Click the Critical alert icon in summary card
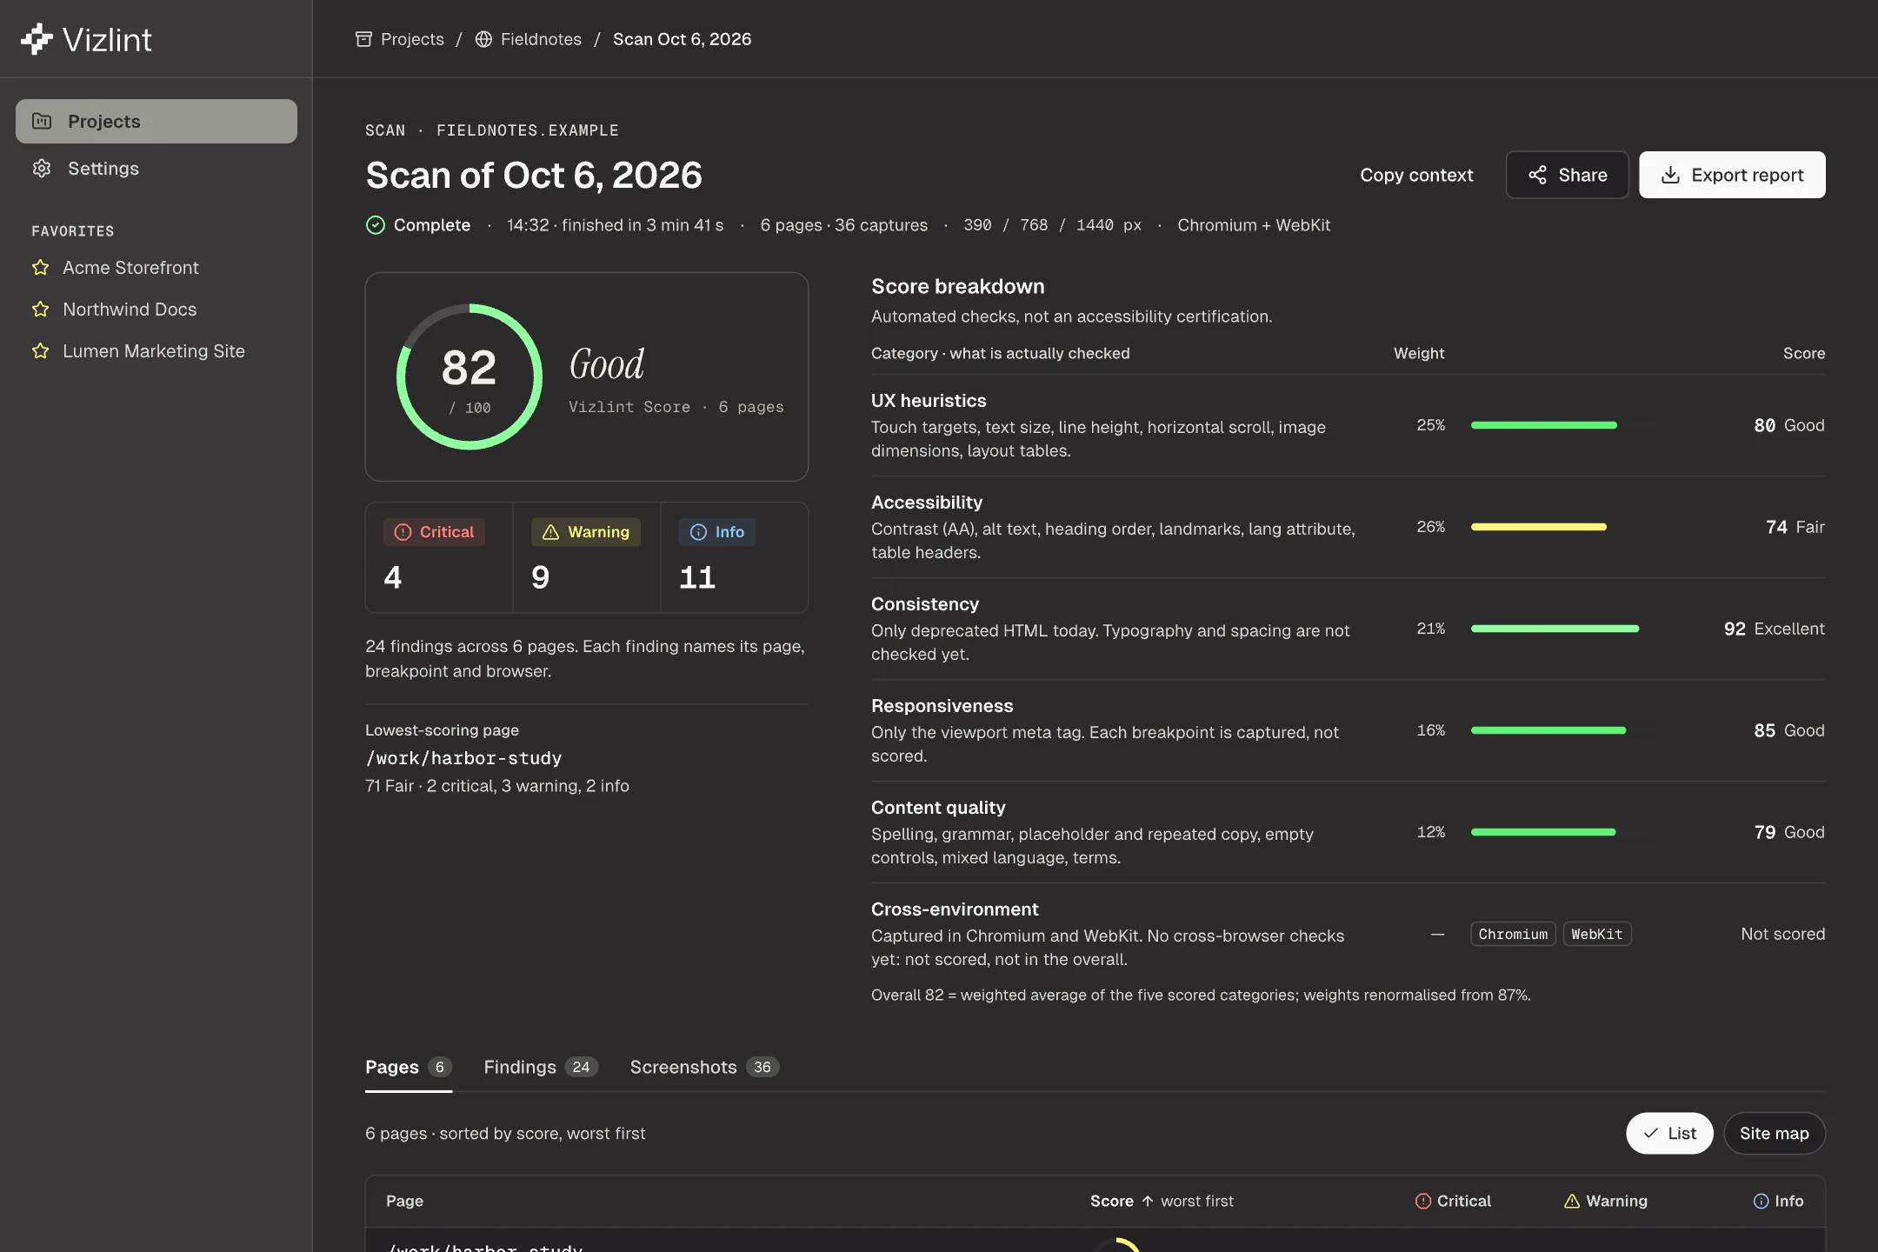Screen dimensions: 1878x1252 (403, 532)
